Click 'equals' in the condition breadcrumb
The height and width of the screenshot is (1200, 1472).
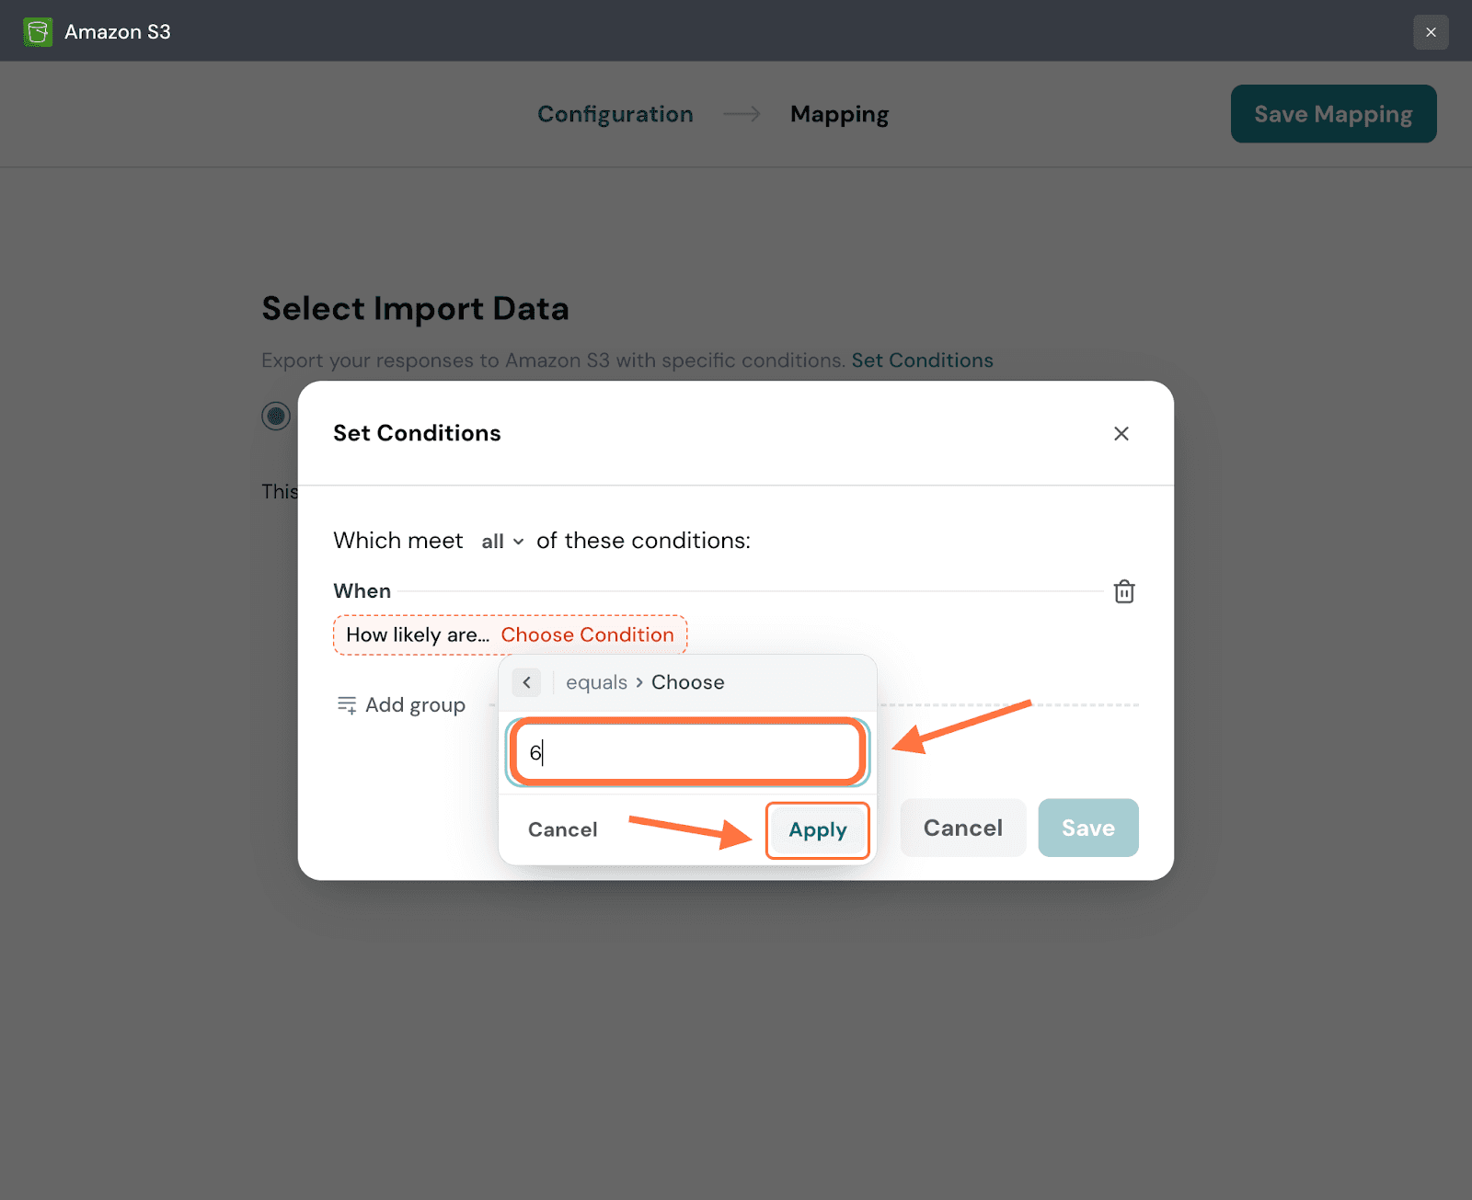tap(596, 682)
